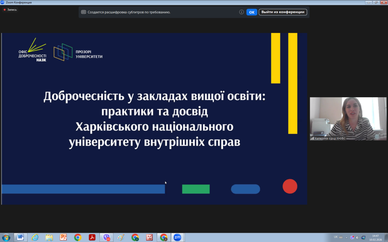Select Катерина Удод participant video thumbnail
The image size is (388, 242).
(348, 119)
